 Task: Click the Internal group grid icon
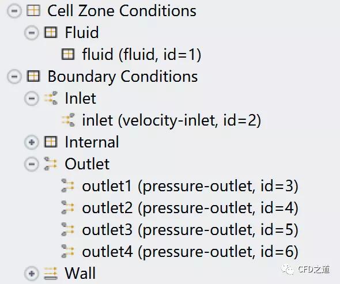pos(51,142)
